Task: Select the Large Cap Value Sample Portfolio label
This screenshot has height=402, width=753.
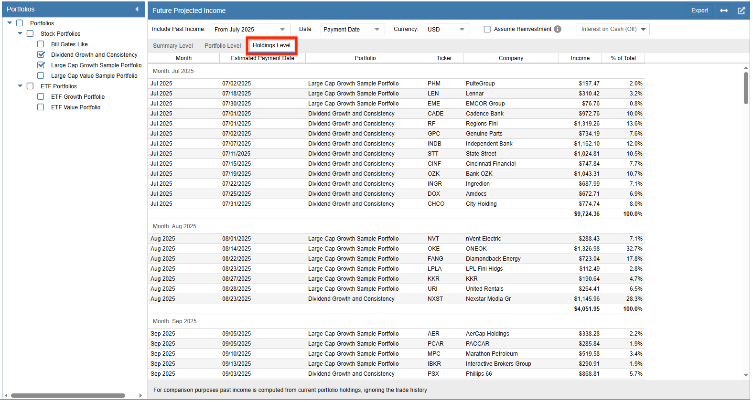Action: (94, 76)
